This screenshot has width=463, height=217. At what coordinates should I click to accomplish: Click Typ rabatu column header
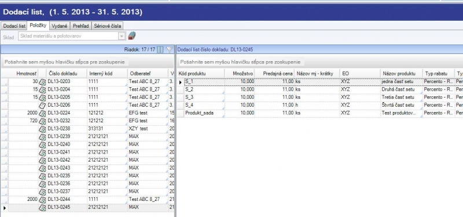[x=439, y=73]
